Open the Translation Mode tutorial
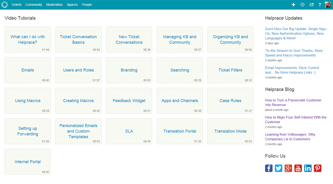The height and width of the screenshot is (184, 333). (x=231, y=131)
